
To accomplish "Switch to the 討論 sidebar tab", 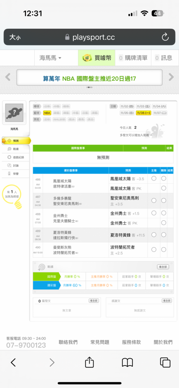I will 16,166.
